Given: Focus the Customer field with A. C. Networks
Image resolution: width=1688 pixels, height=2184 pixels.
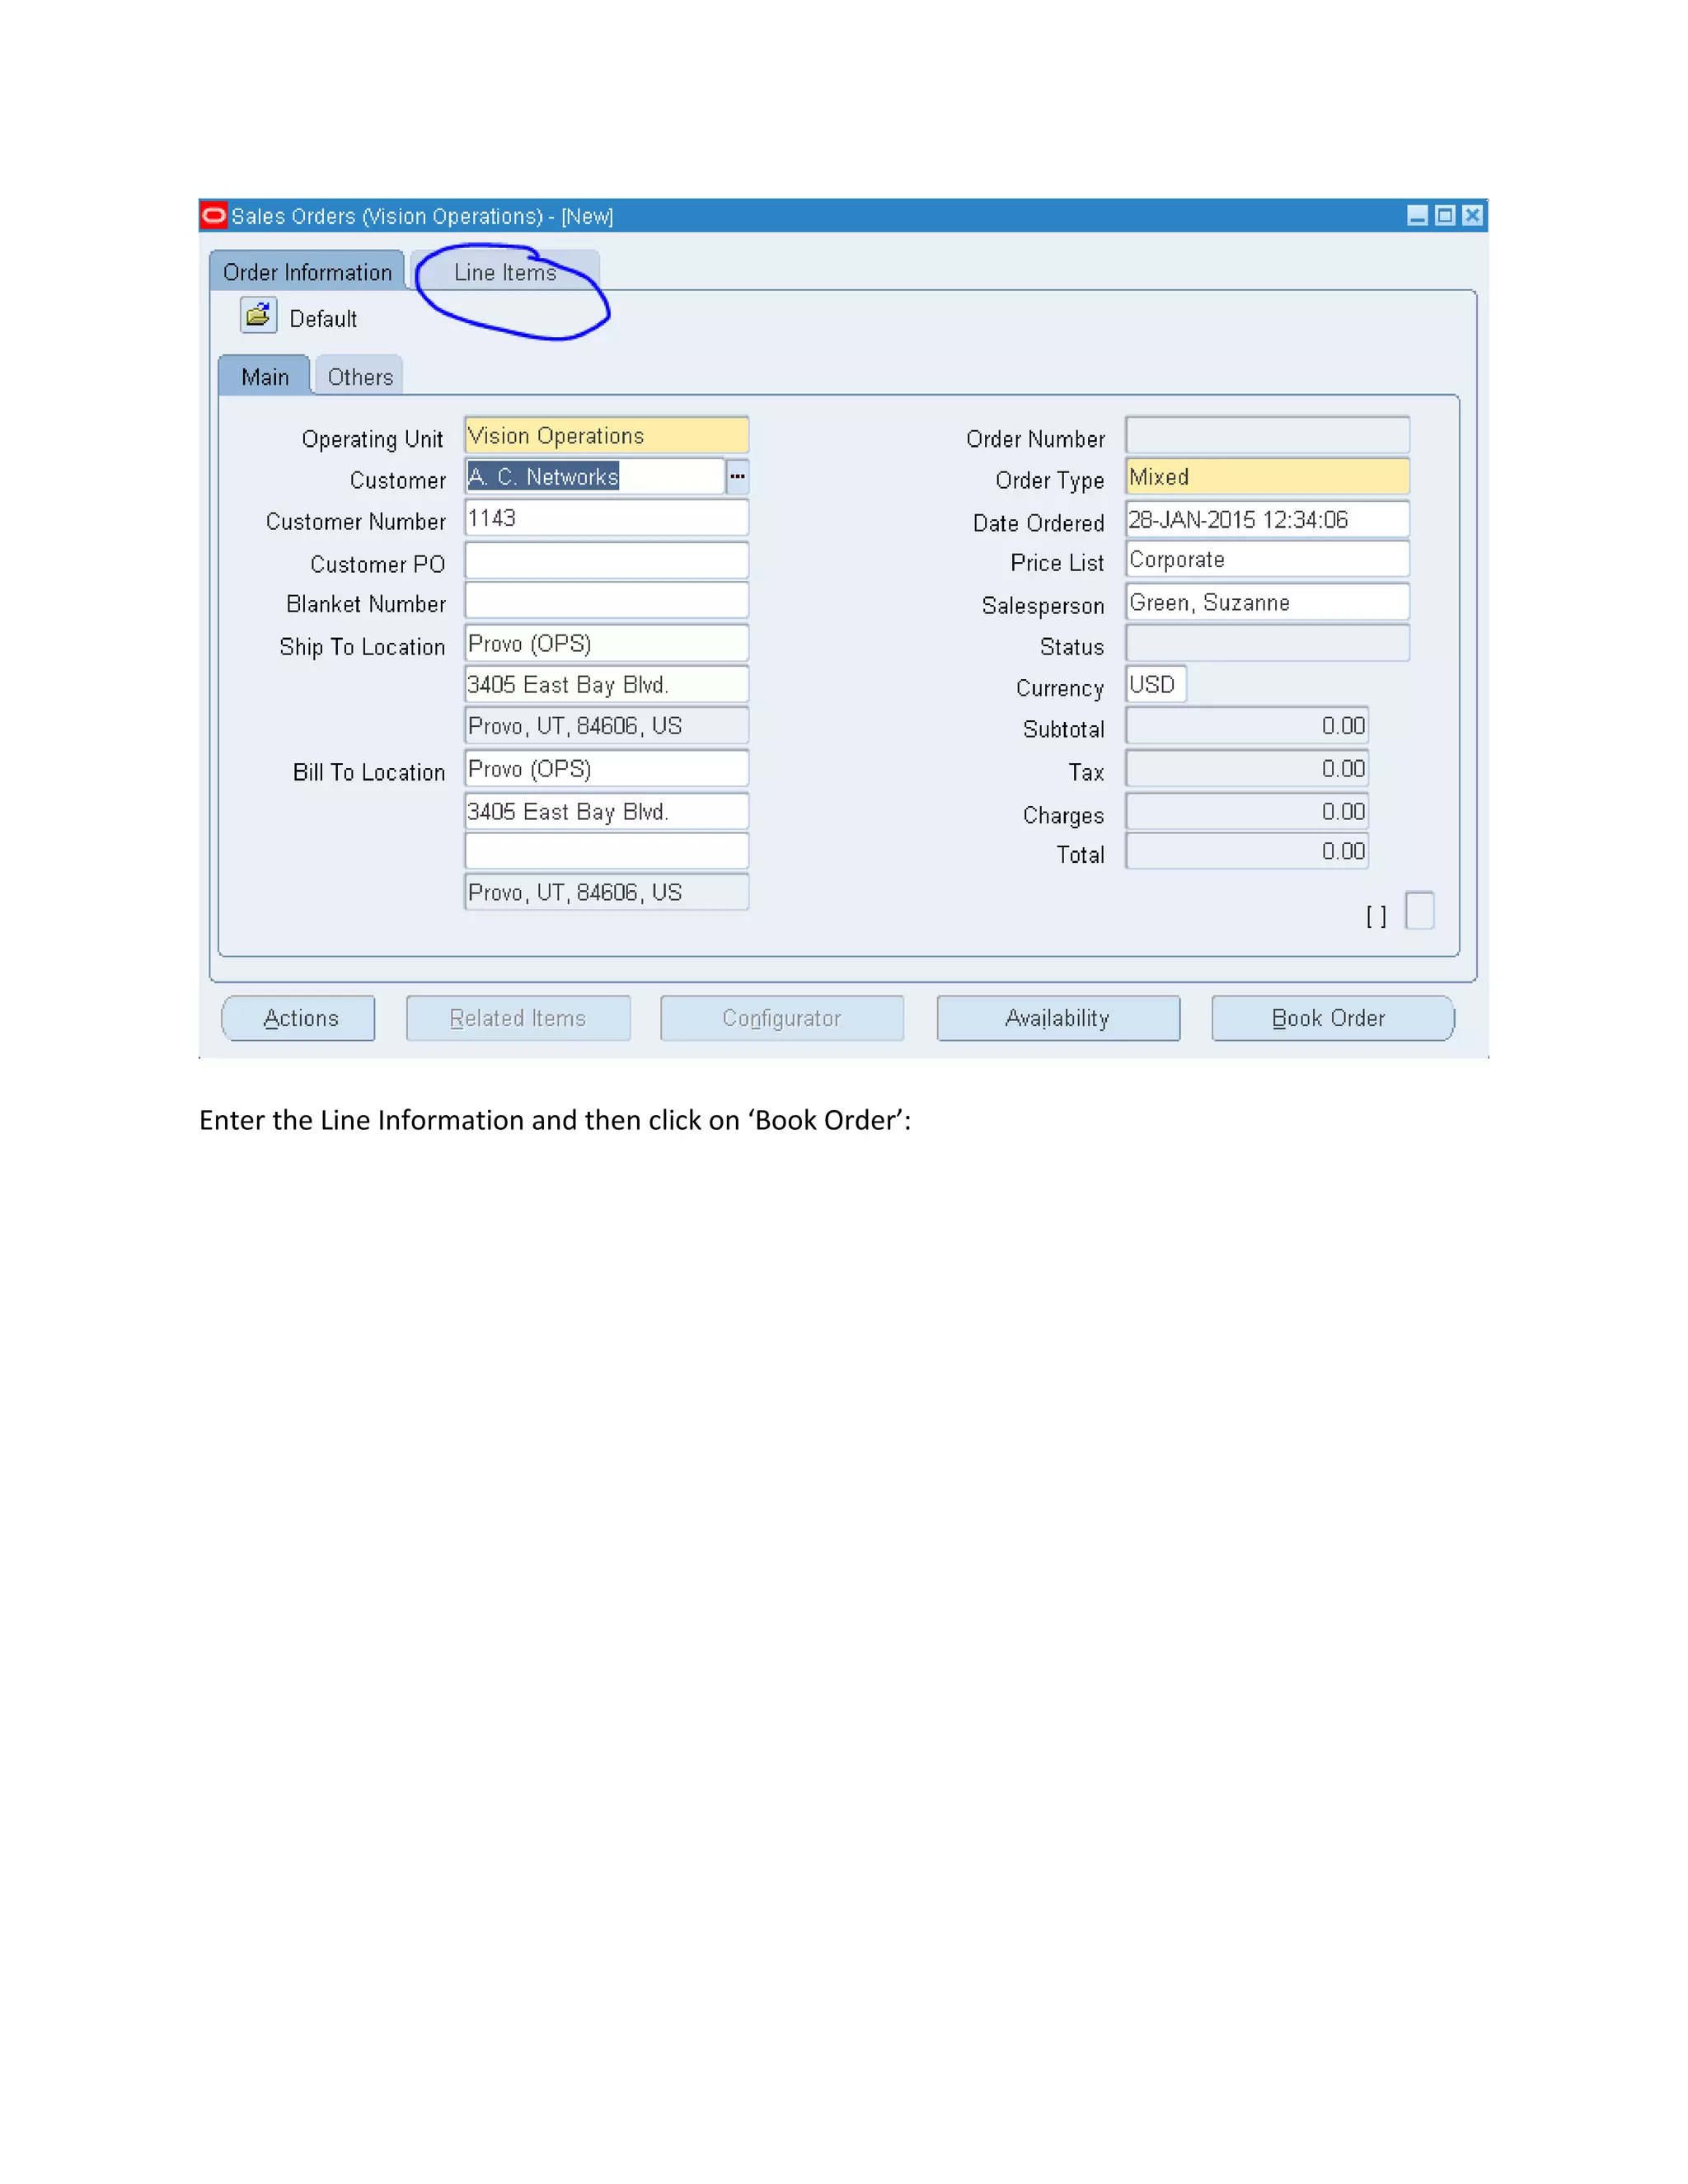Looking at the screenshot, I should 595,477.
